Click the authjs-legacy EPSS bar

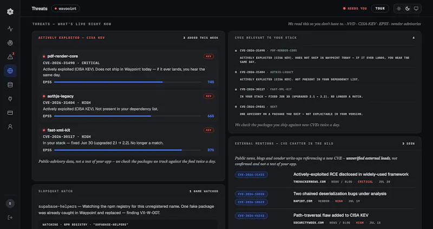click(127, 116)
